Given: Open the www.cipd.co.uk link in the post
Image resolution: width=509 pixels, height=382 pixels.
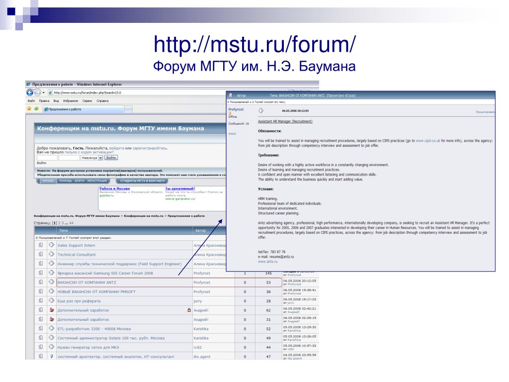Looking at the screenshot, I should [x=428, y=141].
